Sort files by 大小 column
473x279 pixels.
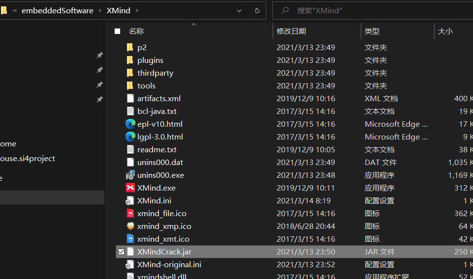click(445, 31)
